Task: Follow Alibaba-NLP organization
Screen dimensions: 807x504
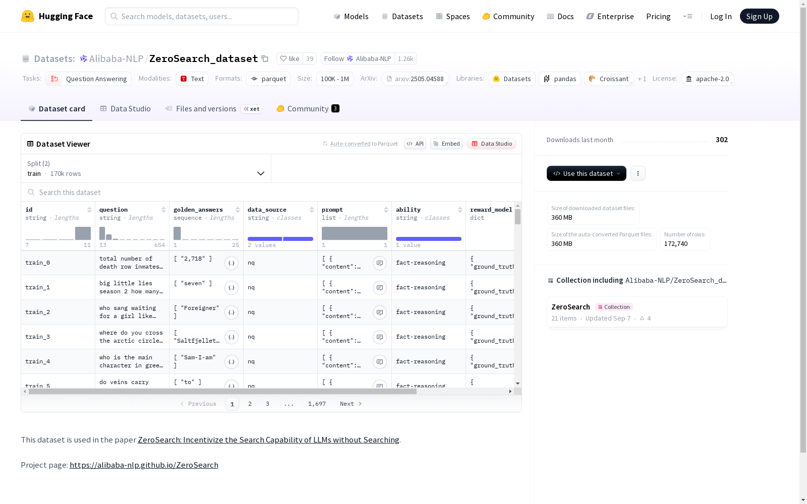Action: tap(358, 58)
